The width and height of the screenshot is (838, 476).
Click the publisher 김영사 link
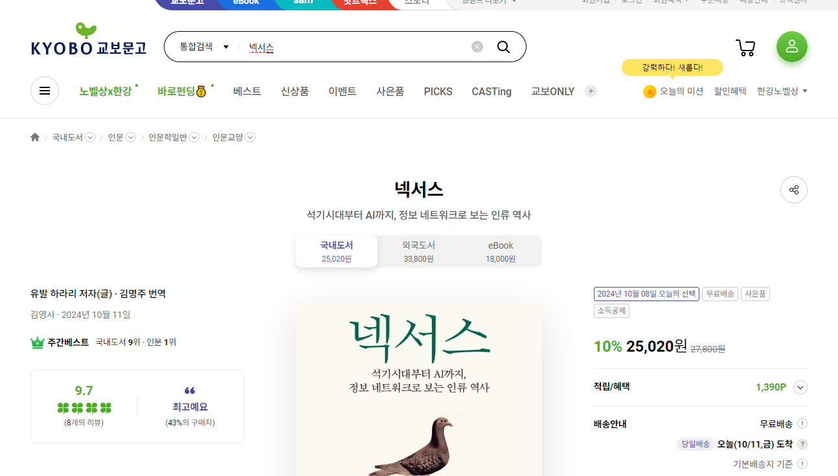click(x=42, y=315)
